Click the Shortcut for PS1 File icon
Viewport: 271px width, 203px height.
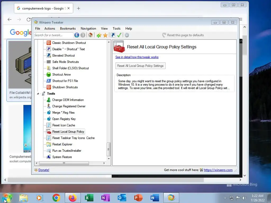49,81
